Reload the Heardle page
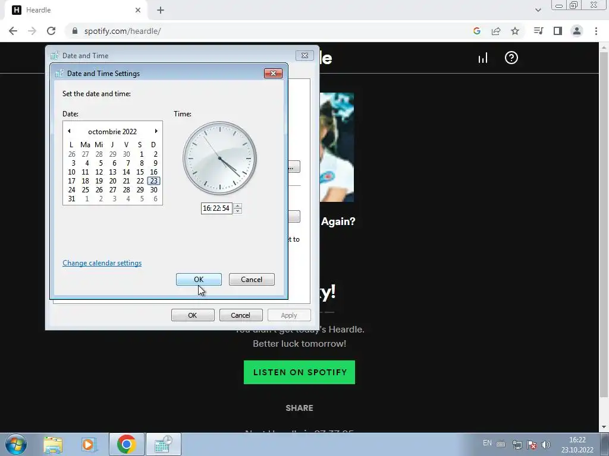This screenshot has height=456, width=609. pyautogui.click(x=51, y=31)
